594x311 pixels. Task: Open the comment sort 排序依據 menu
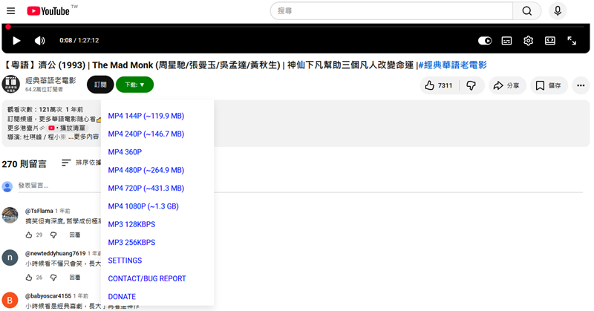(82, 163)
